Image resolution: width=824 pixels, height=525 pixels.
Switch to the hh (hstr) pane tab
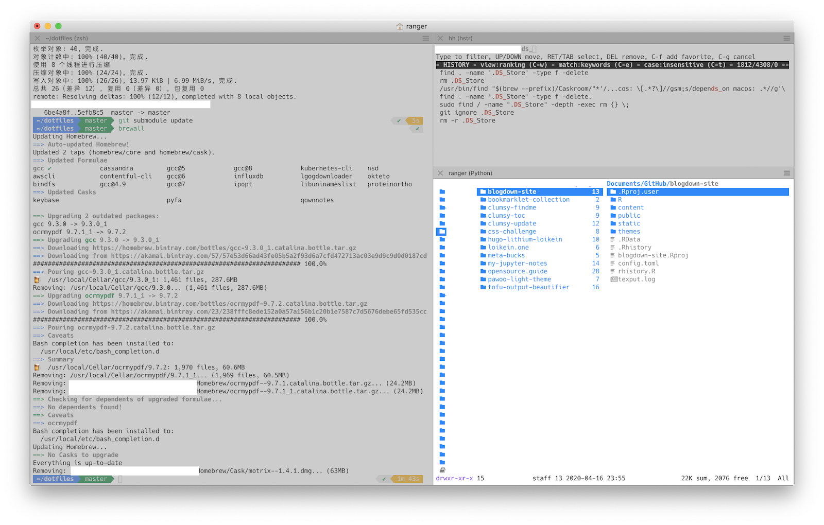click(461, 38)
